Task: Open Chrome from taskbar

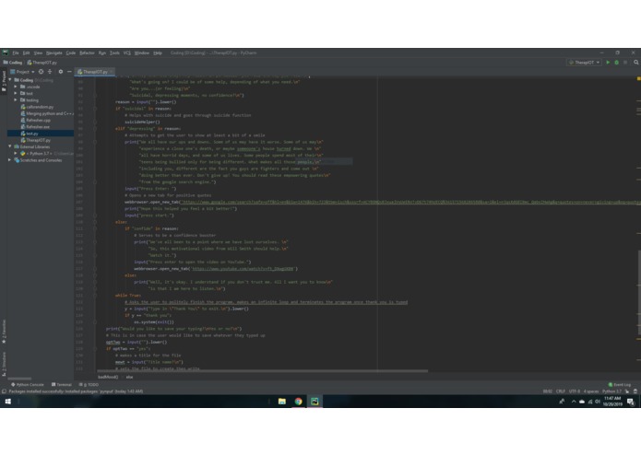Action: [299, 402]
